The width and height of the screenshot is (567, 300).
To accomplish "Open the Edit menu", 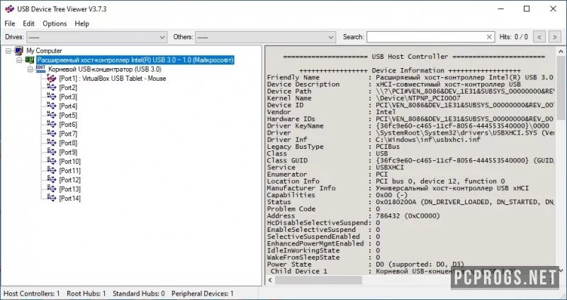I will point(28,23).
